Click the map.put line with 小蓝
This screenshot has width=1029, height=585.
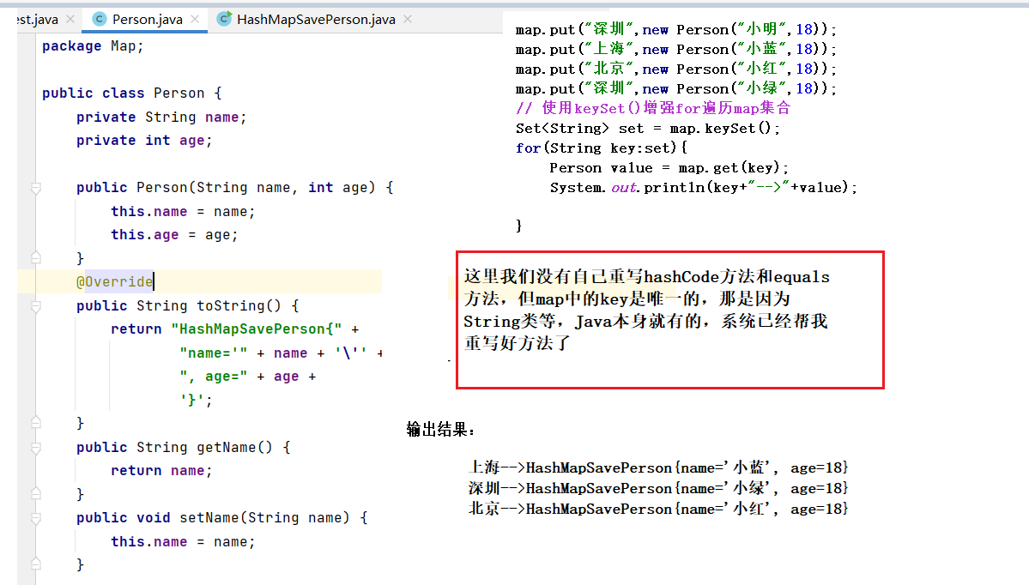click(676, 49)
